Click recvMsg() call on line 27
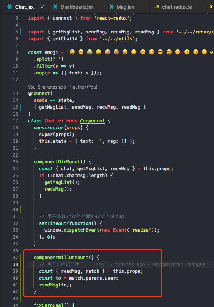Screen dimensions: 214x307 point(58,189)
